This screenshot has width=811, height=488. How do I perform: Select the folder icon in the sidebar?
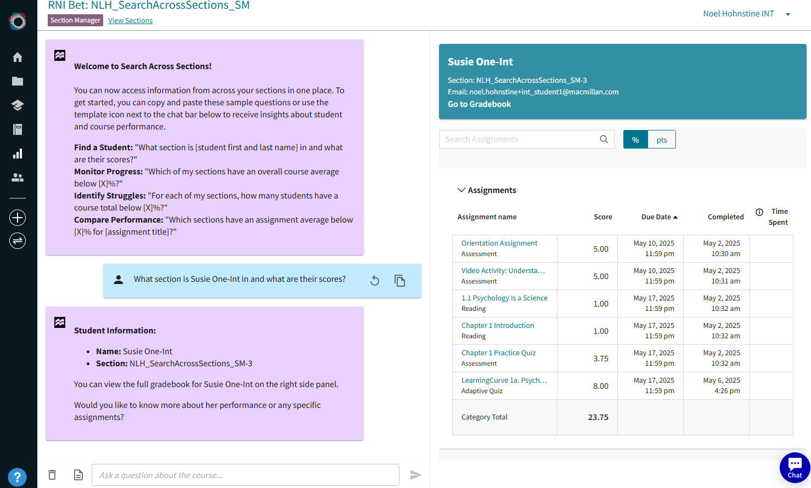(x=17, y=81)
